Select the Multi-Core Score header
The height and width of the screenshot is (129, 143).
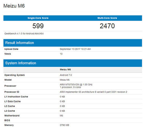(x=107, y=18)
